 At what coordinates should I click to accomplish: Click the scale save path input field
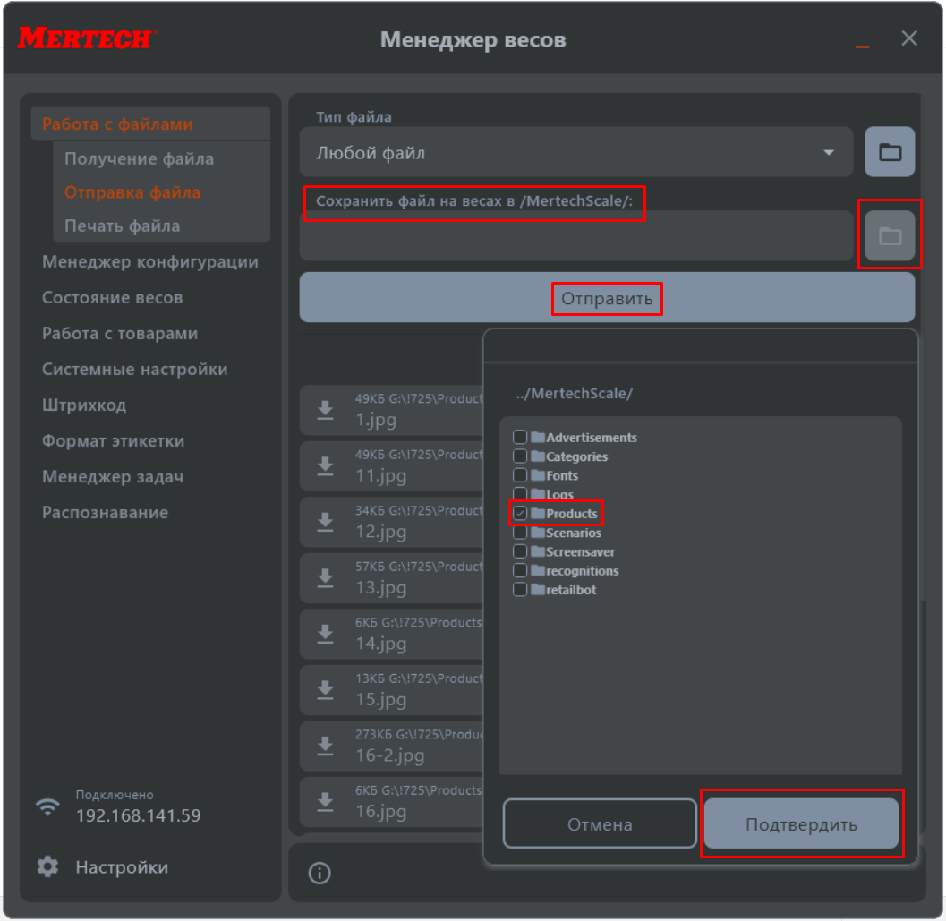tap(575, 237)
